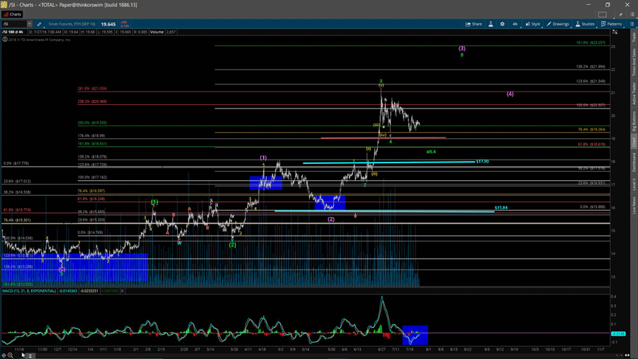This screenshot has width=638, height=359.
Task: Click the grid layout rectangle icon
Action: coord(603,14)
